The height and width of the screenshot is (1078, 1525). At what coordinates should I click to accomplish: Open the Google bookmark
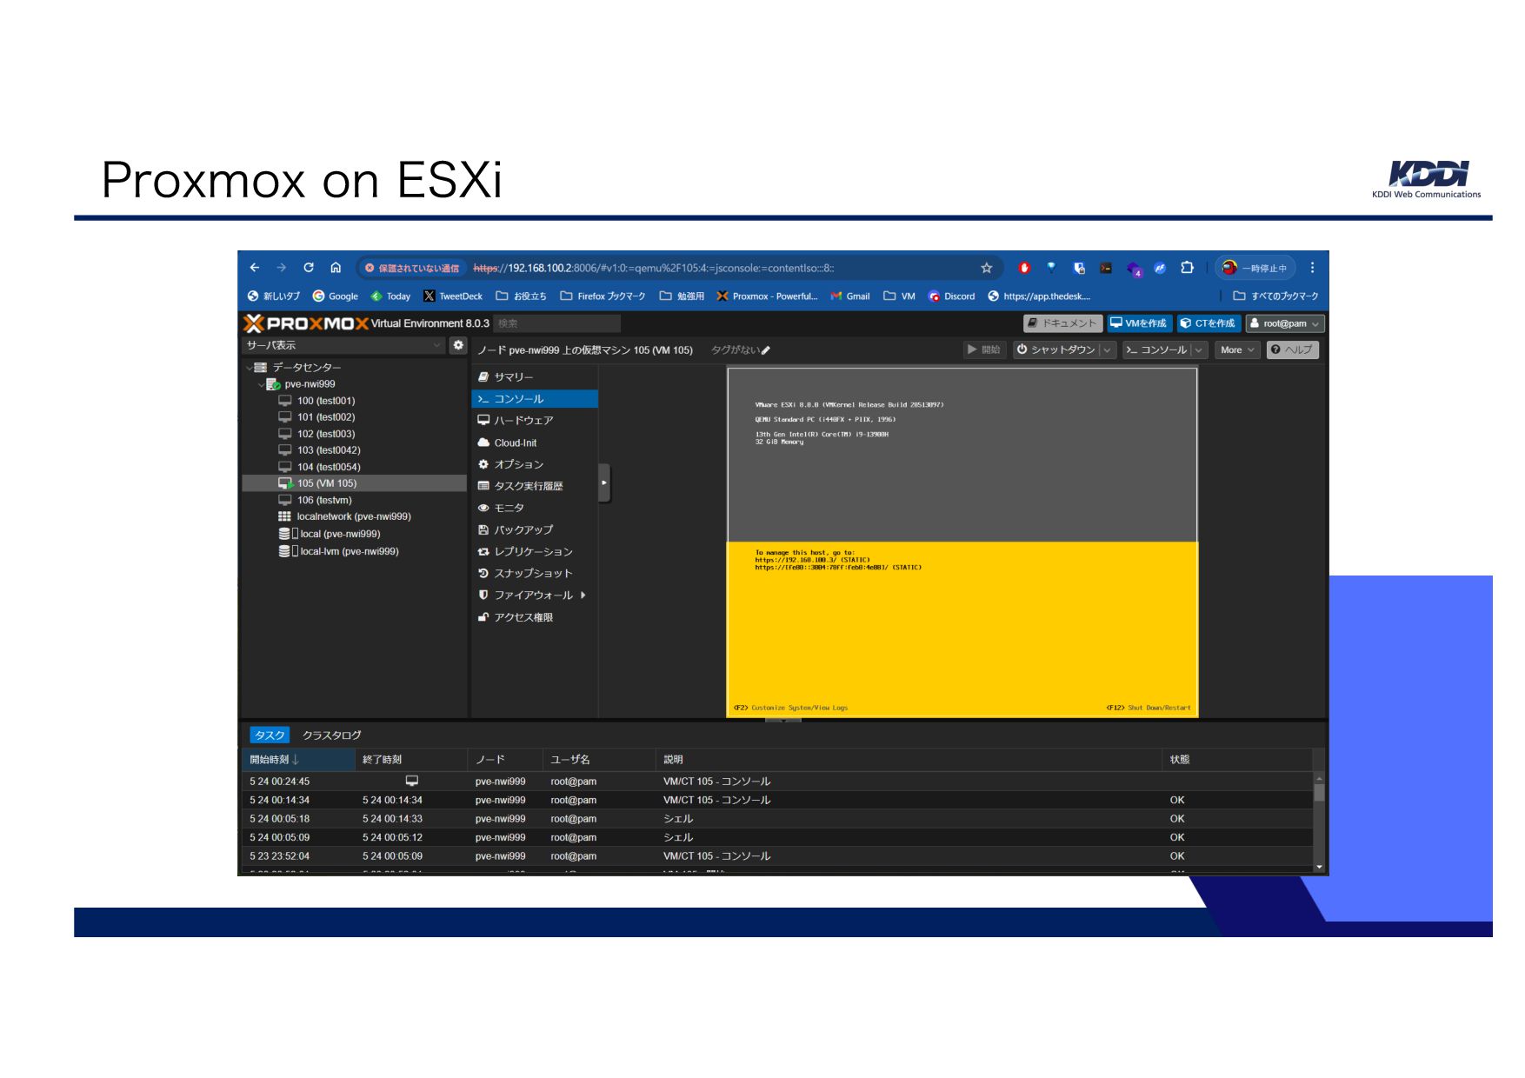(336, 296)
